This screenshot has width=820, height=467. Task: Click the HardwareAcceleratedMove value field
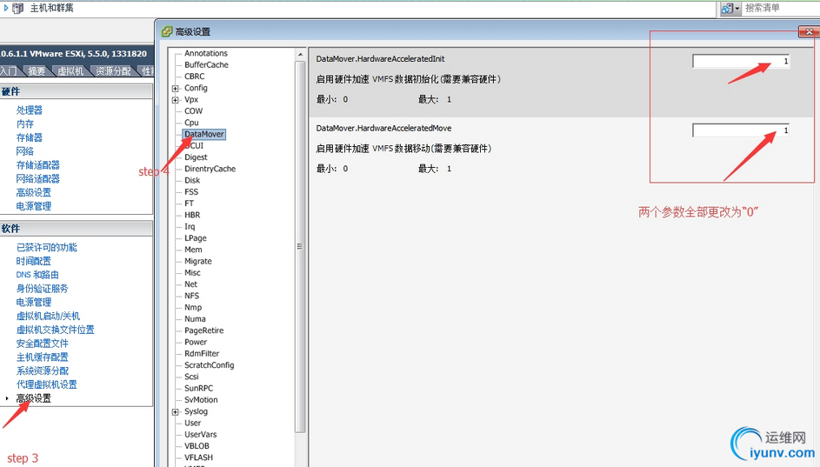[741, 130]
